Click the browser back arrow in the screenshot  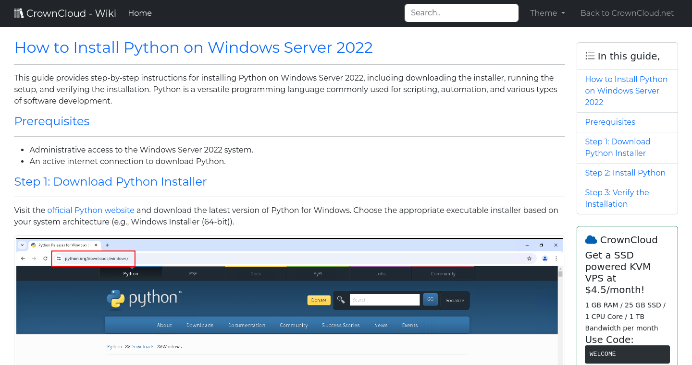pyautogui.click(x=23, y=258)
